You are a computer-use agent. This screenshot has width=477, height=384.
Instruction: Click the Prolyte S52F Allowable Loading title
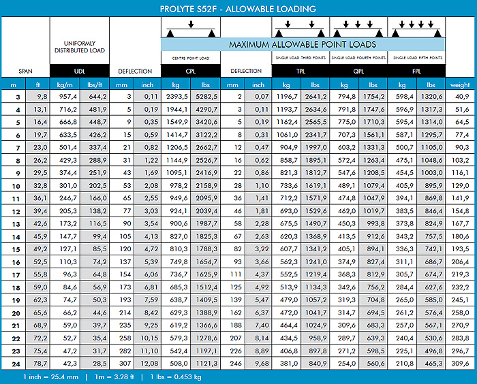[x=238, y=8]
